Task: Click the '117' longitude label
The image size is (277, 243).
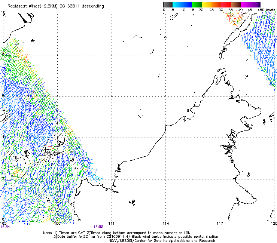Action: (x=220, y=224)
